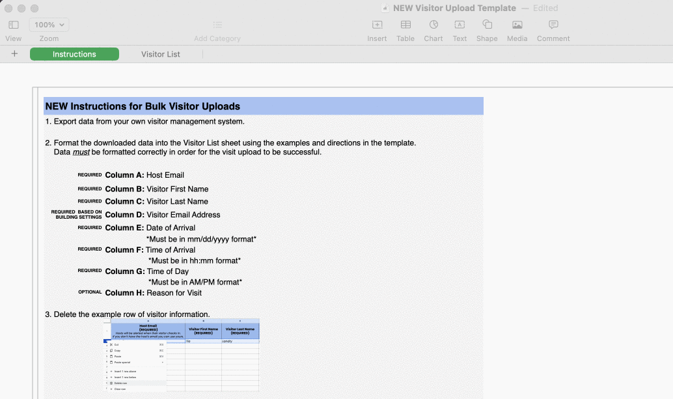The height and width of the screenshot is (399, 673).
Task: Click the Edited status in title bar
Action: pyautogui.click(x=545, y=8)
